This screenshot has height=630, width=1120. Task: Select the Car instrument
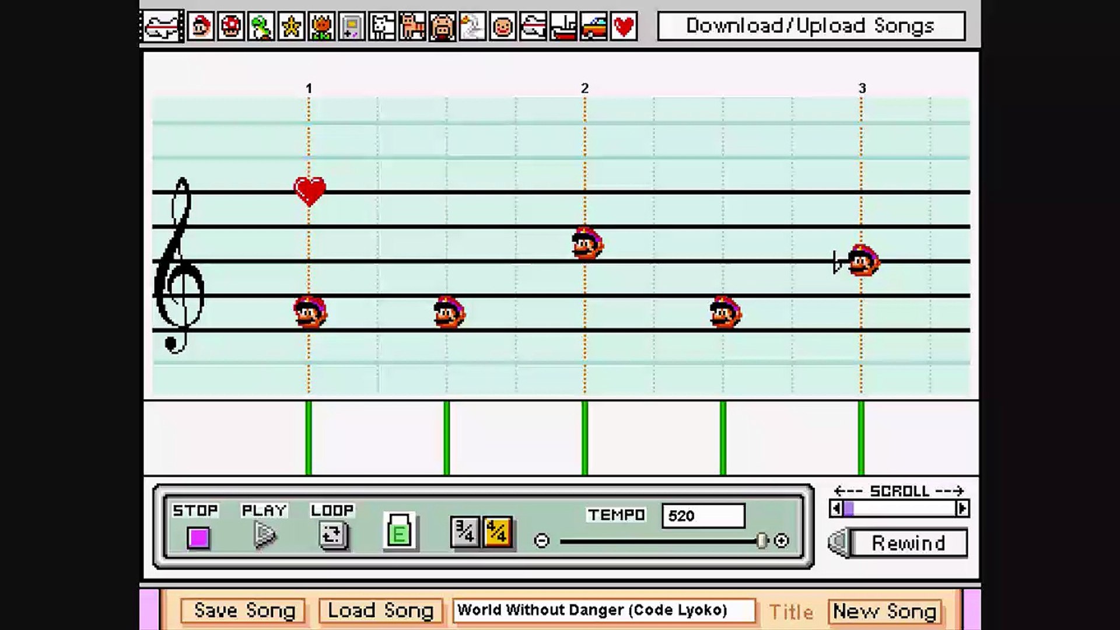pyautogui.click(x=594, y=27)
